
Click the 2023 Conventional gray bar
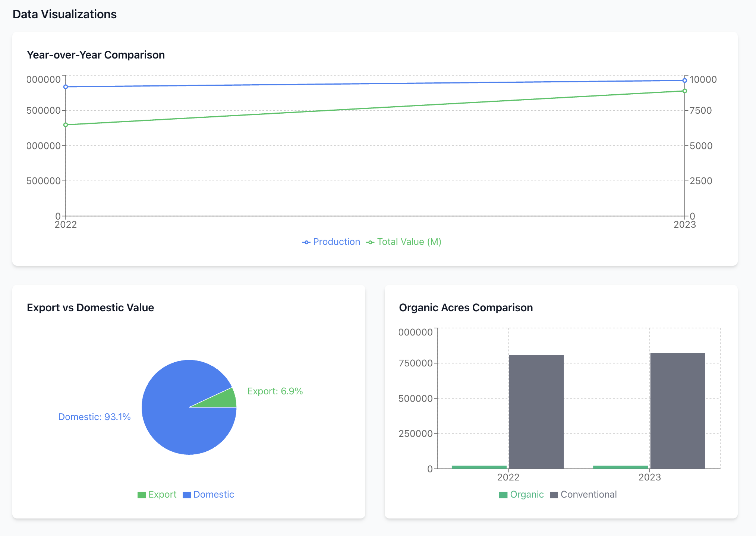(x=677, y=410)
